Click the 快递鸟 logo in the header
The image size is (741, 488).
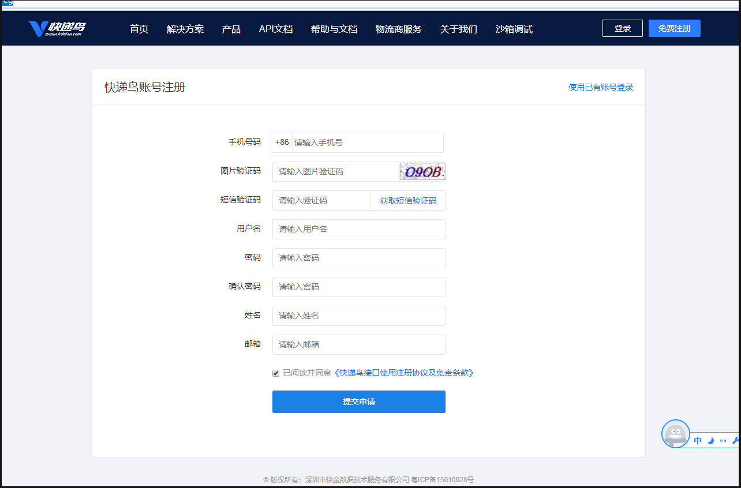[x=57, y=28]
